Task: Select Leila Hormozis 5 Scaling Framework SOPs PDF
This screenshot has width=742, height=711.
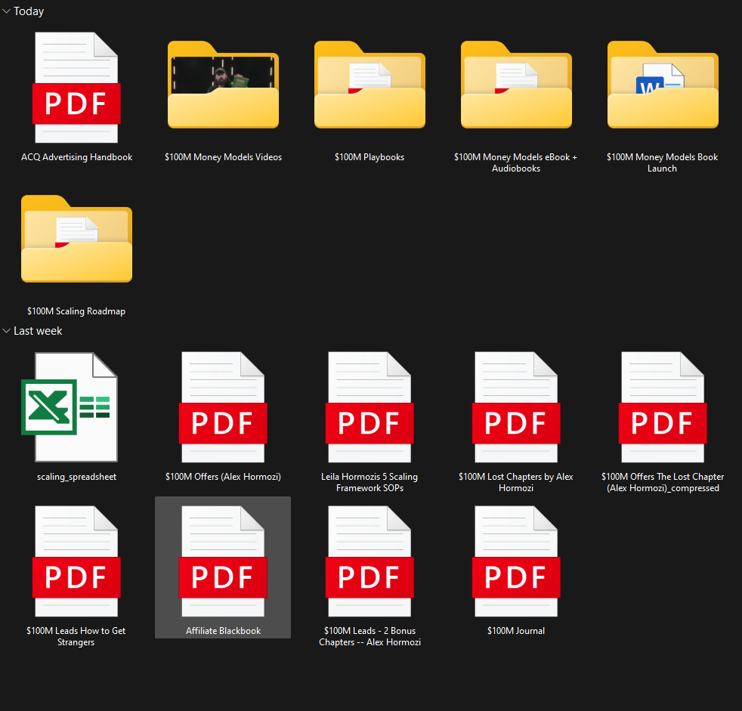Action: pyautogui.click(x=369, y=407)
